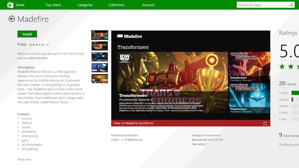The image size is (299, 168).
Task: Open the Entertainment category link
Action: pyautogui.click(x=212, y=135)
